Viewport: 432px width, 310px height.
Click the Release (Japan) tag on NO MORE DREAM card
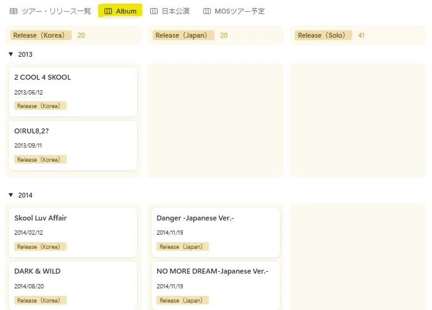183,300
